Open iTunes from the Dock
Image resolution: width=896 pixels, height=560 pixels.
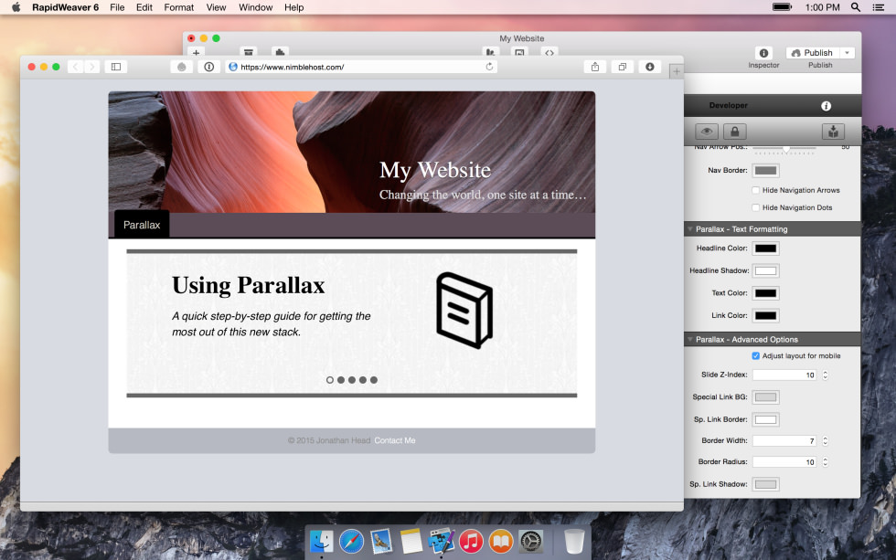pyautogui.click(x=471, y=541)
